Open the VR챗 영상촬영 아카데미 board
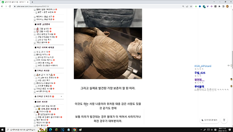 pos(48,65)
